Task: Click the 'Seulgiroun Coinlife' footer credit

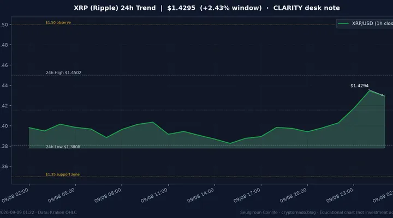Action: (259, 213)
